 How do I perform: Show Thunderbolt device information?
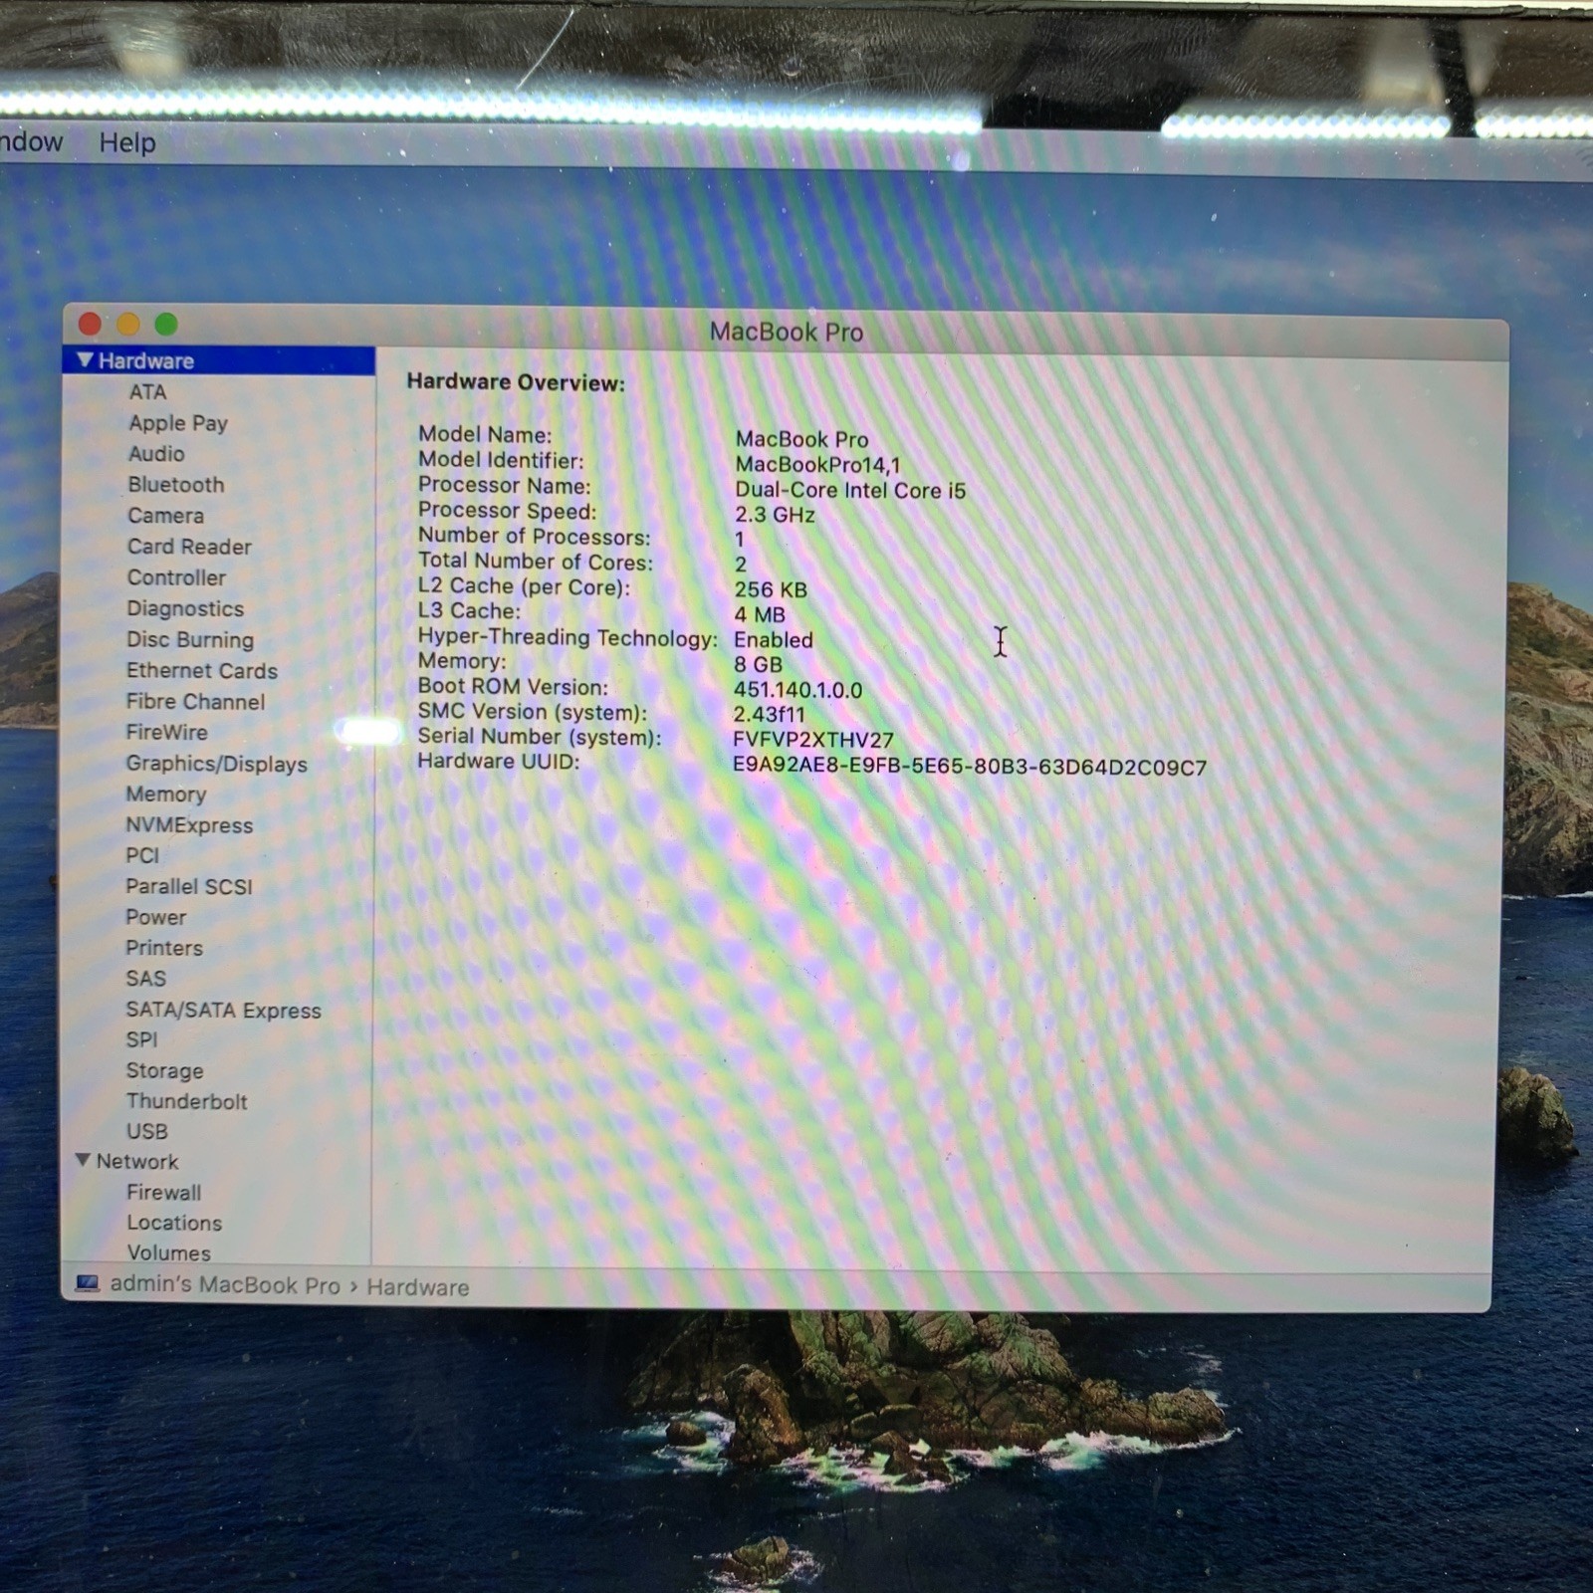click(x=187, y=1101)
